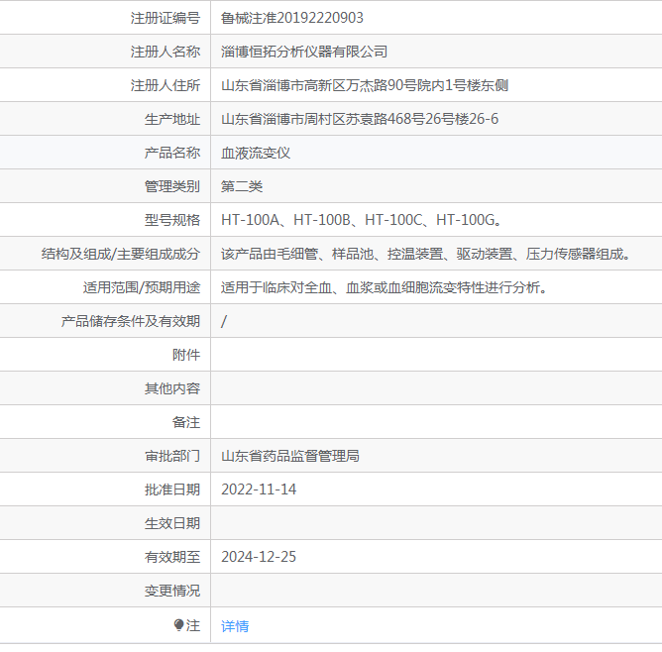The height and width of the screenshot is (652, 662).
Task: Click the 生产地址 label
Action: 172,119
